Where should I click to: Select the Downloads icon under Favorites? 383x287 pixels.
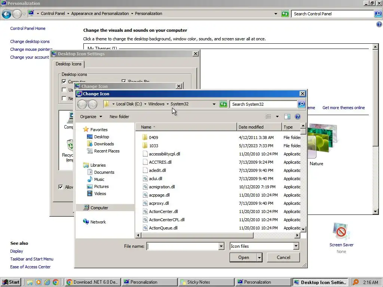(x=90, y=144)
